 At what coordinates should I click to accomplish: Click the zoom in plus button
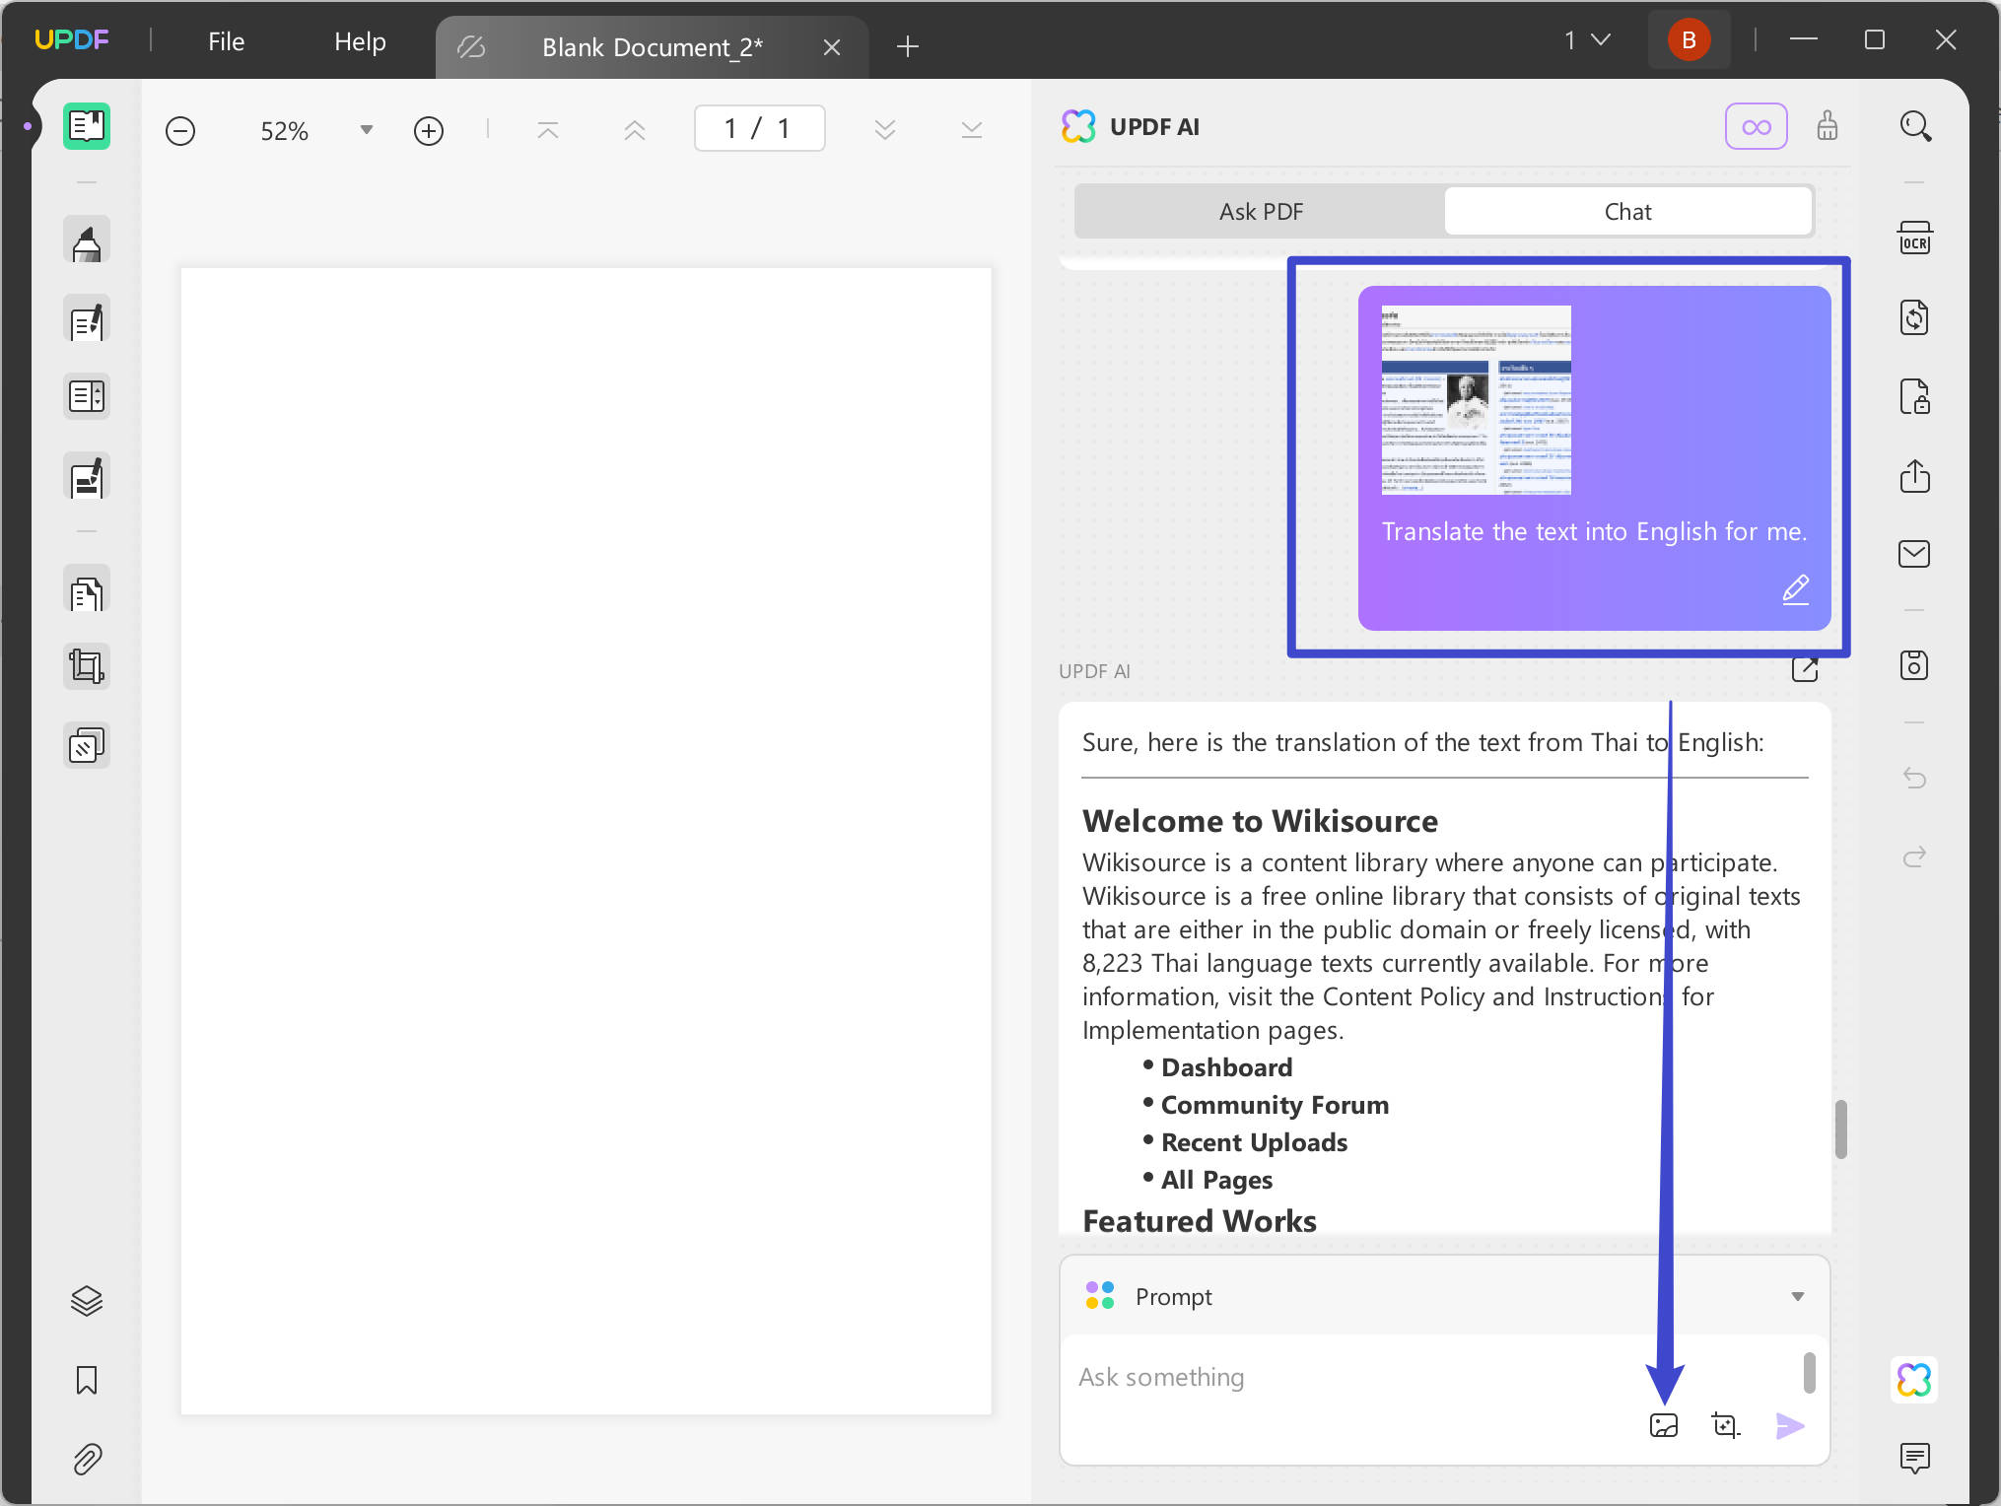point(429,130)
